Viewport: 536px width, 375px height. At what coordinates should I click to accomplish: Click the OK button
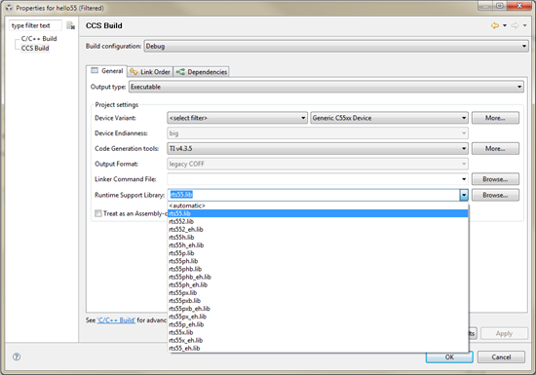point(449,356)
